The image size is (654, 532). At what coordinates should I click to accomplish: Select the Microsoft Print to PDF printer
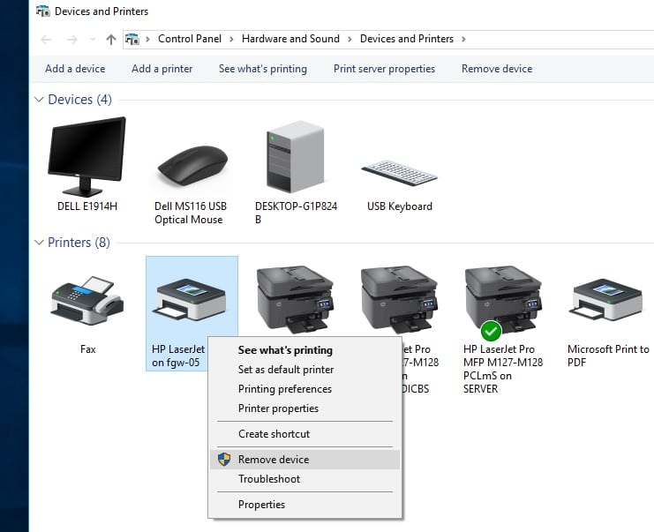coord(607,301)
